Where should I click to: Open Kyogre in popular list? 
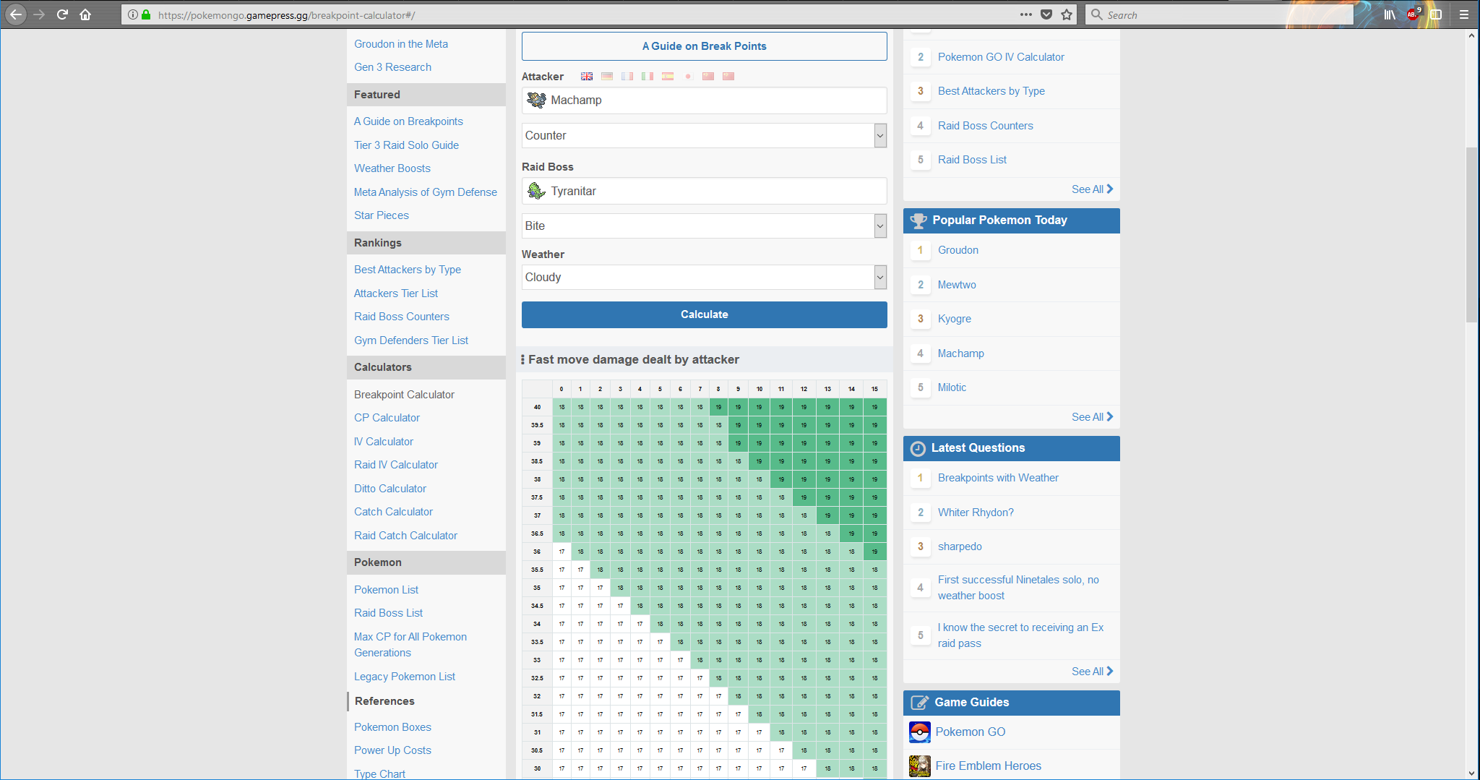pos(955,319)
